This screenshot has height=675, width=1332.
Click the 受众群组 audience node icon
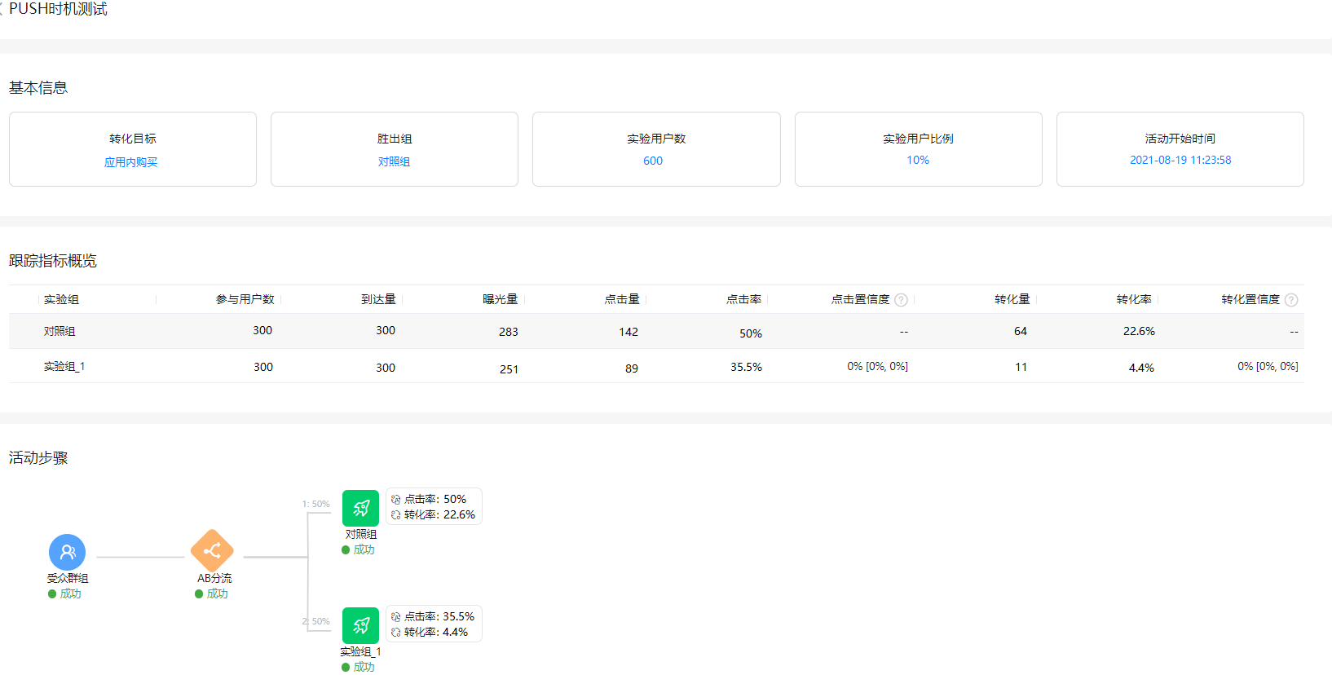(x=67, y=552)
